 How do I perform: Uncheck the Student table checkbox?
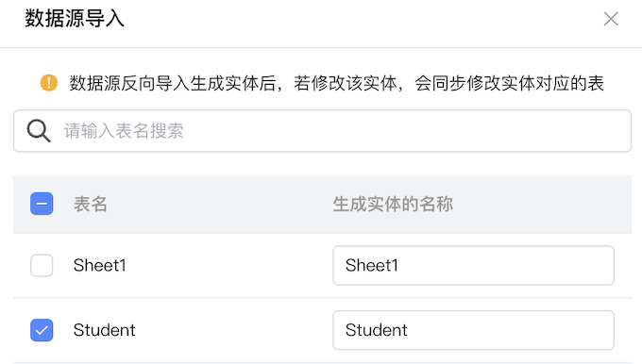[42, 330]
